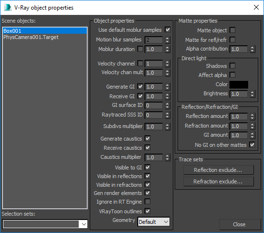Enable the Moblur duration checkbox
The height and width of the screenshot is (233, 264).
click(140, 49)
